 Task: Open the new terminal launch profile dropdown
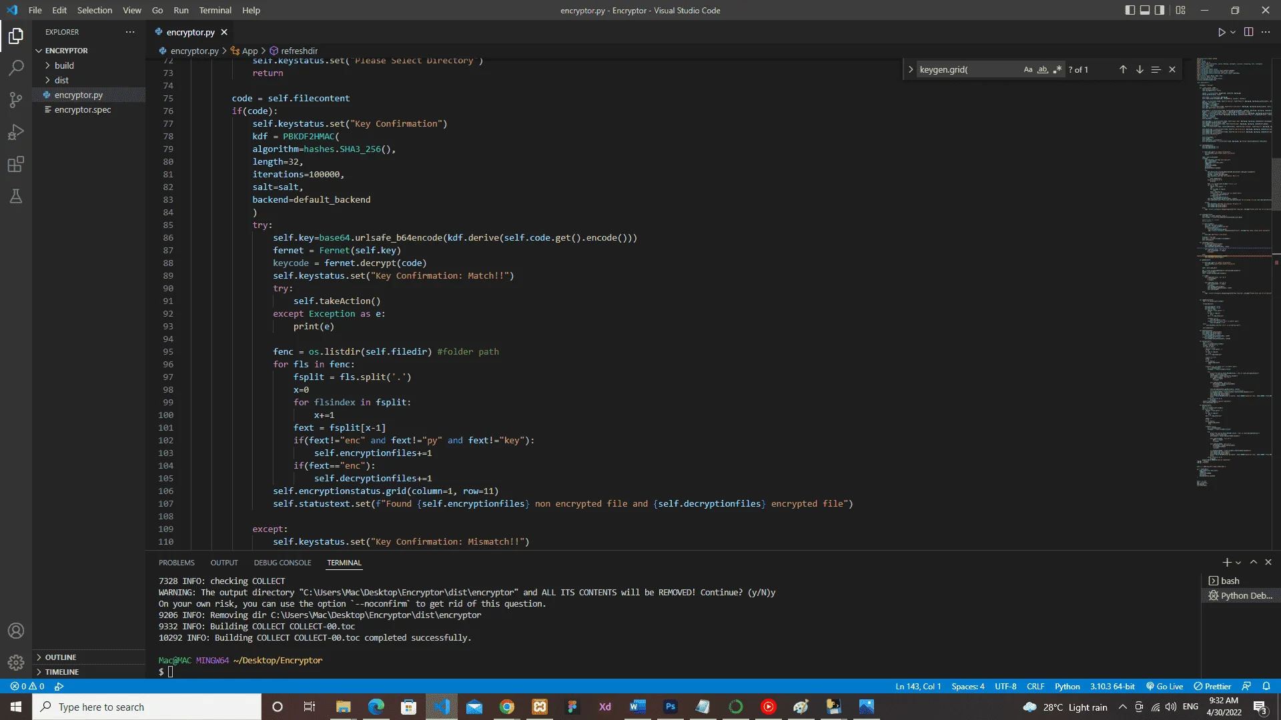click(1239, 563)
